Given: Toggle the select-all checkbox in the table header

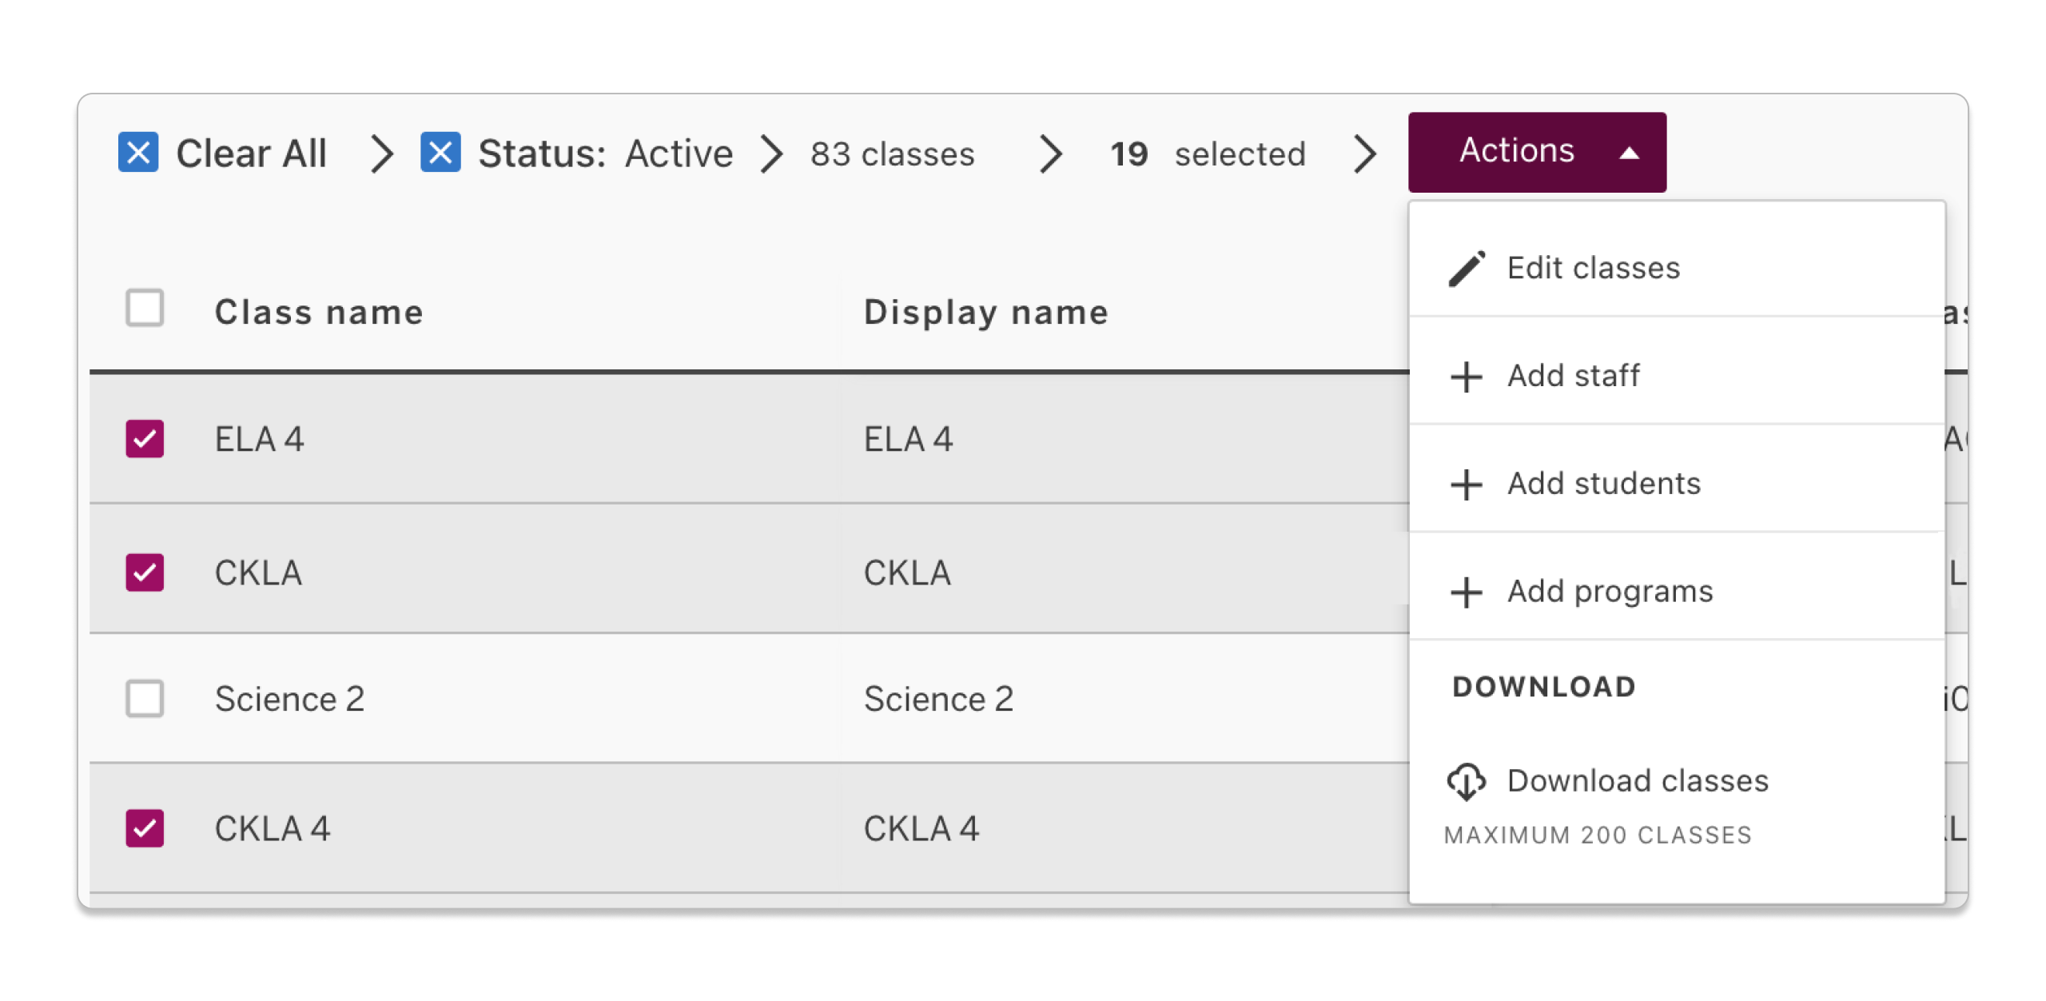Looking at the screenshot, I should 144,308.
